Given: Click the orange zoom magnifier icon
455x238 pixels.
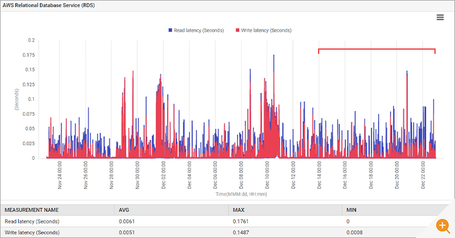Looking at the screenshot, I should click(x=442, y=225).
